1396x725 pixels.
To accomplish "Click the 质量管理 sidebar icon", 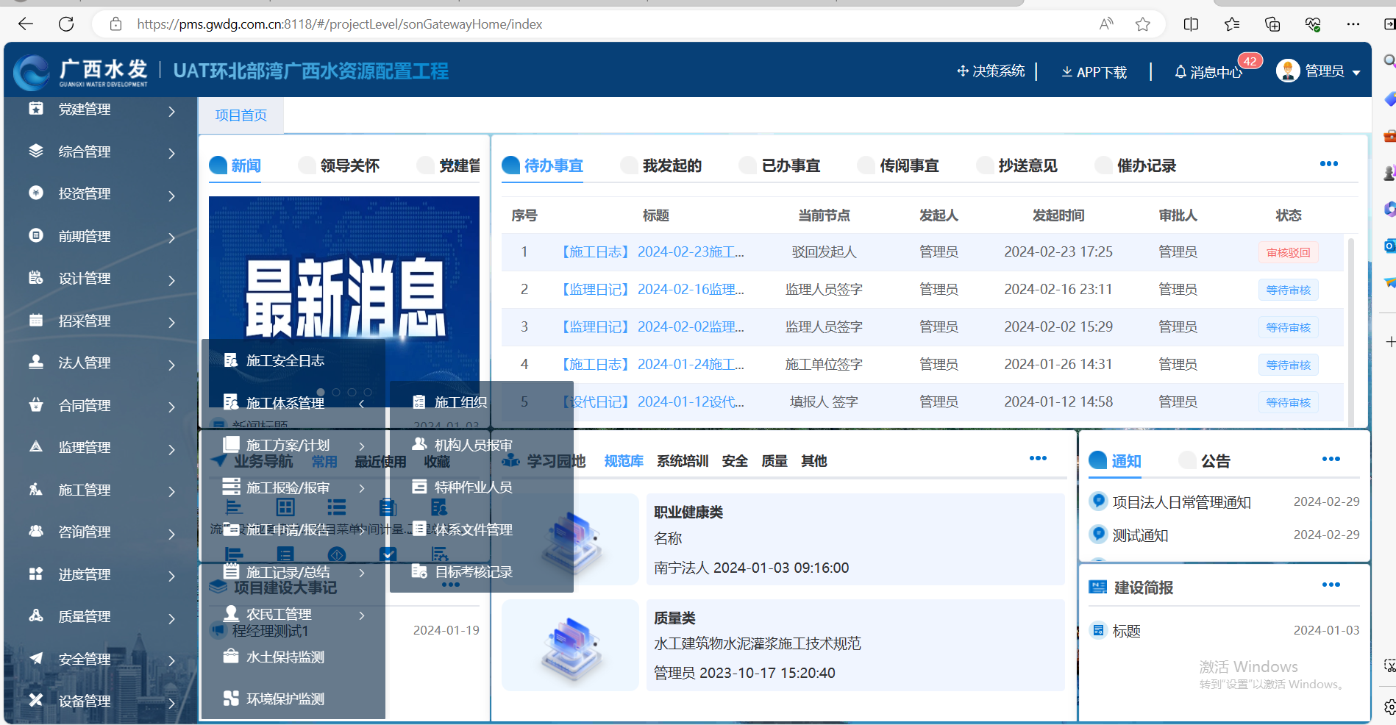I will point(35,615).
